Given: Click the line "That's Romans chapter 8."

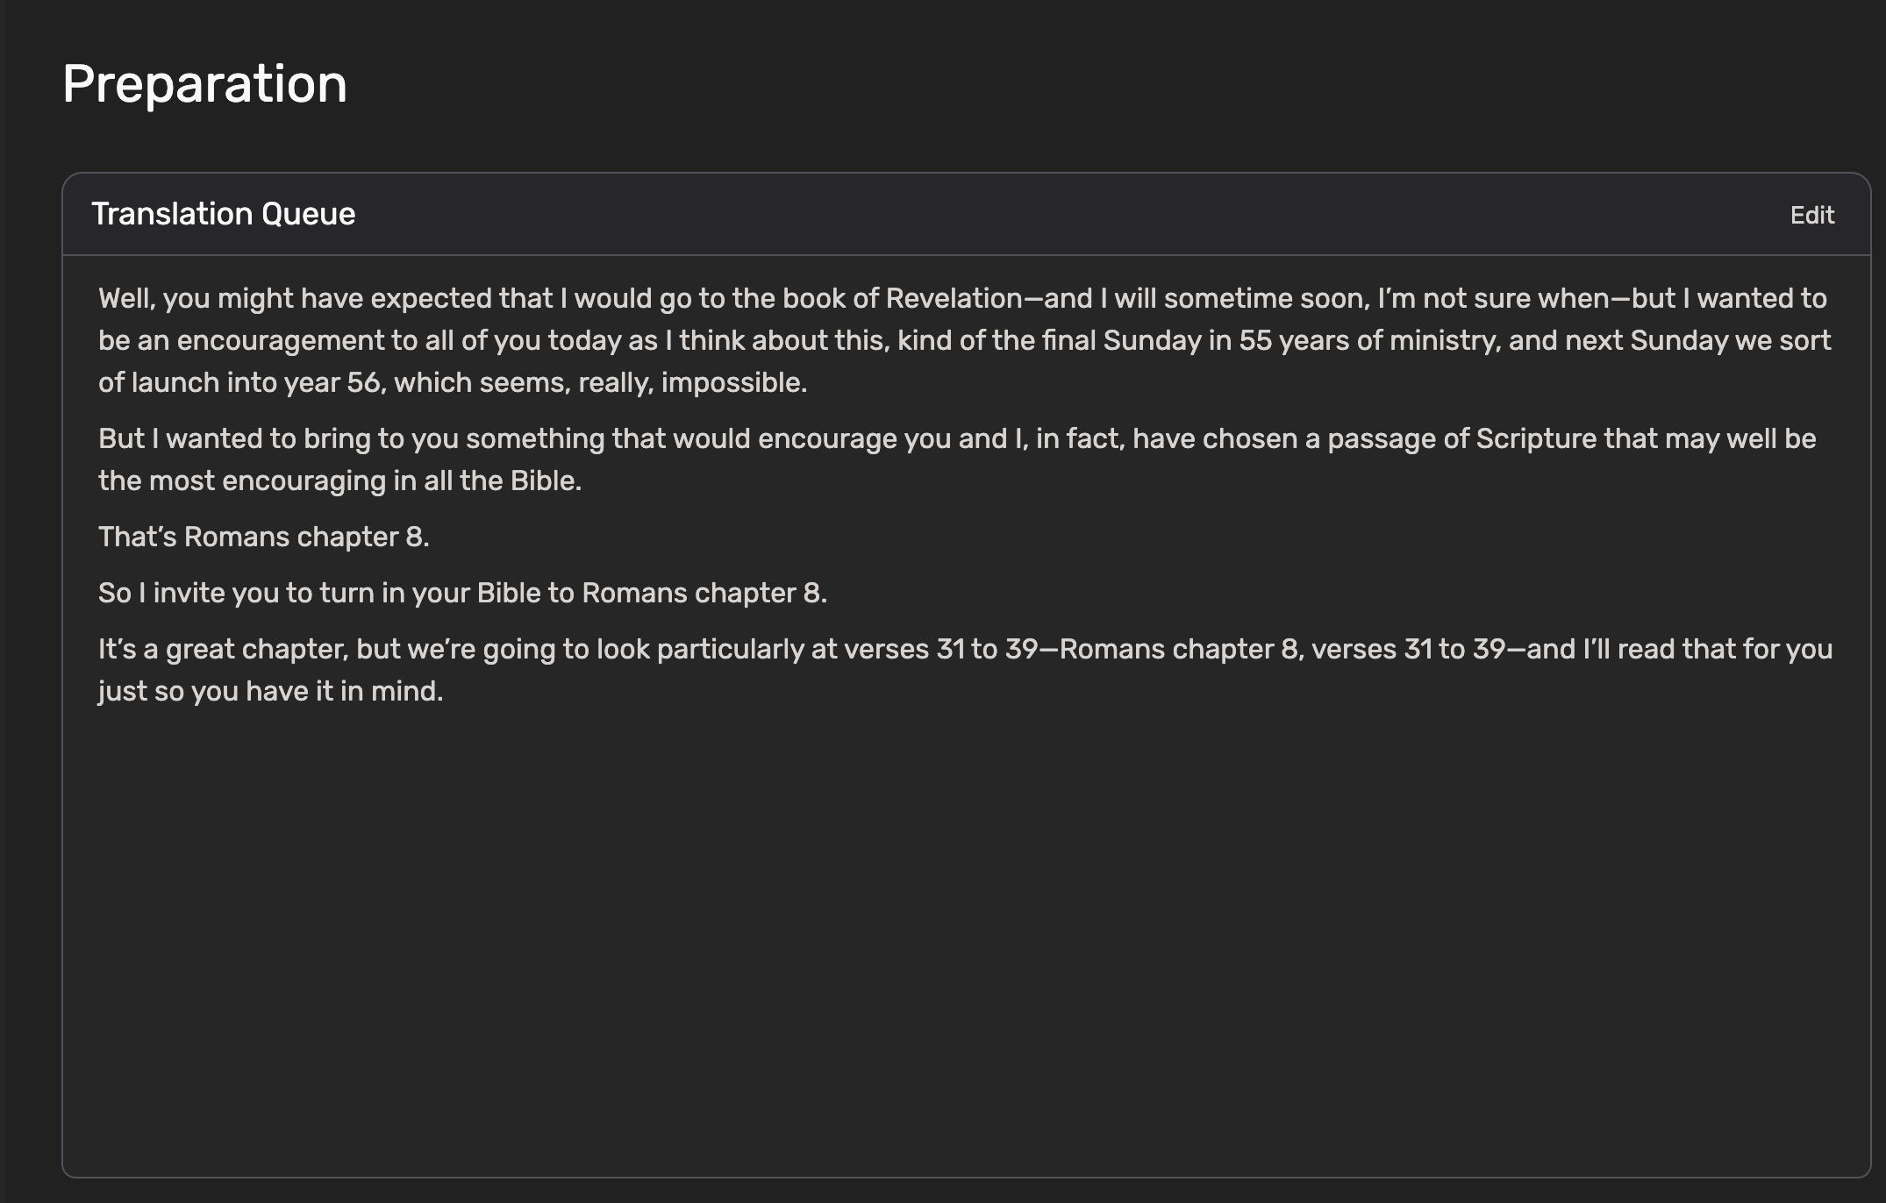Looking at the screenshot, I should click(263, 537).
